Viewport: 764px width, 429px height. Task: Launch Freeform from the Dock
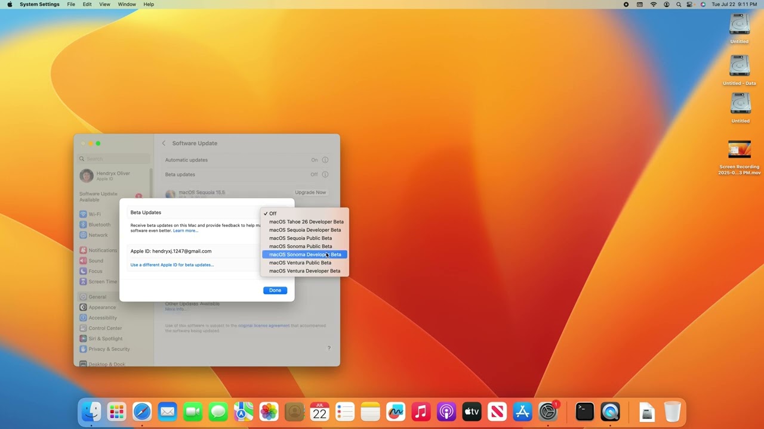(x=396, y=411)
